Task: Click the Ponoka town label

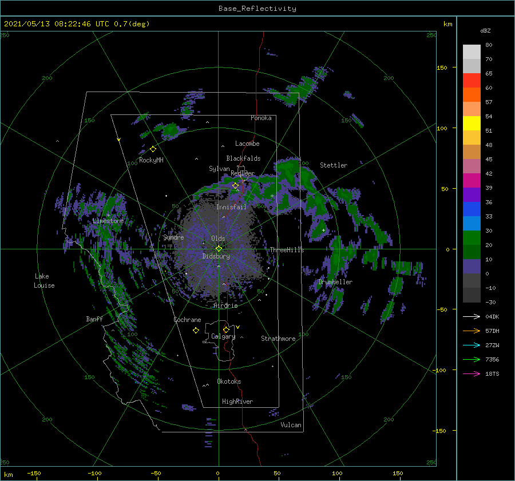Action: tap(261, 118)
